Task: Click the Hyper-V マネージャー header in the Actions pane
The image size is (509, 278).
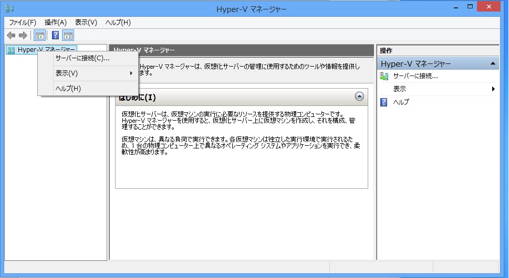Action: coord(438,63)
